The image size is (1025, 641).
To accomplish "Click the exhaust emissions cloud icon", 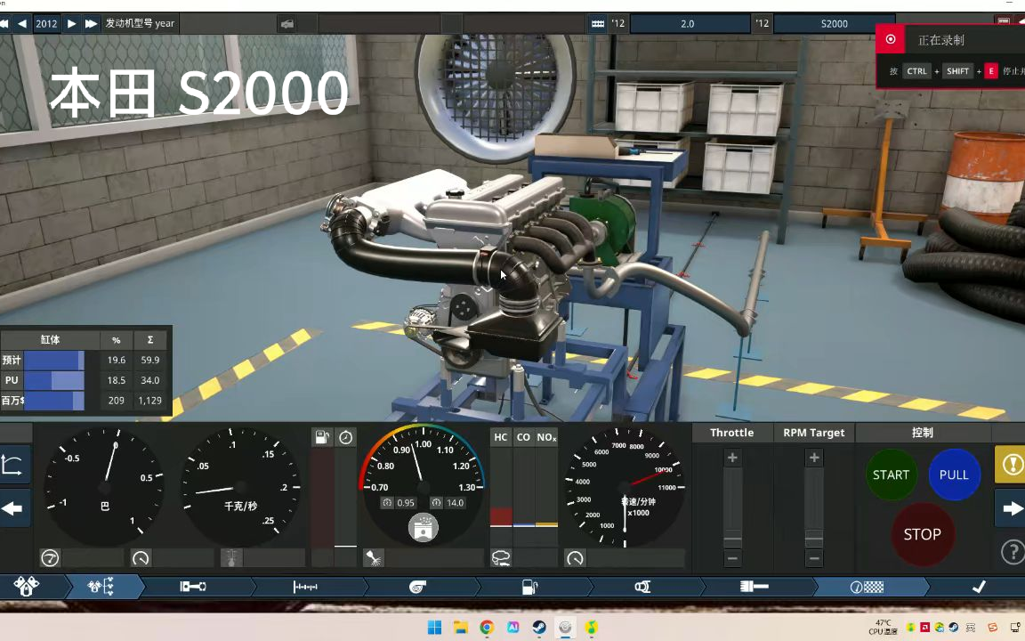I will tap(502, 558).
